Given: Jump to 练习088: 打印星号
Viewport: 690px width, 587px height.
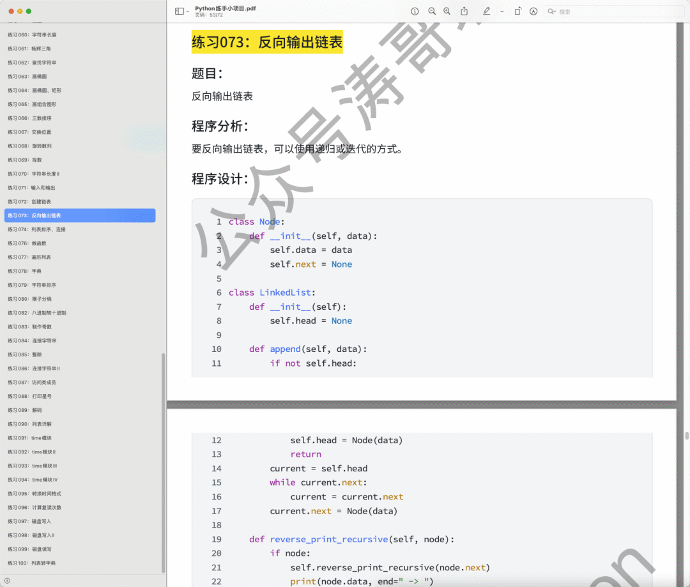Looking at the screenshot, I should (x=29, y=397).
